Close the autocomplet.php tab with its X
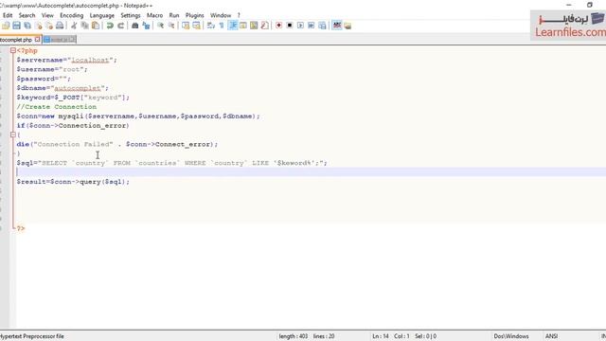The image size is (606, 341). 38,39
